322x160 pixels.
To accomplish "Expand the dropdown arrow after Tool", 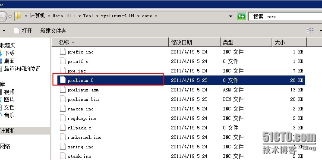I will click(97, 16).
